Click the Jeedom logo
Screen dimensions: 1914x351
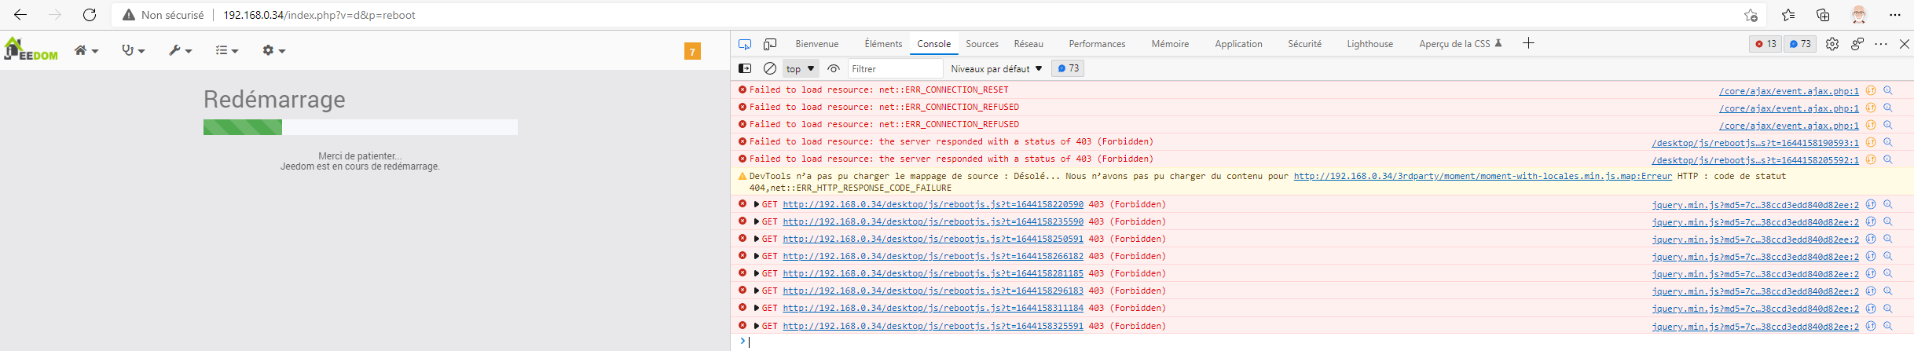click(31, 49)
